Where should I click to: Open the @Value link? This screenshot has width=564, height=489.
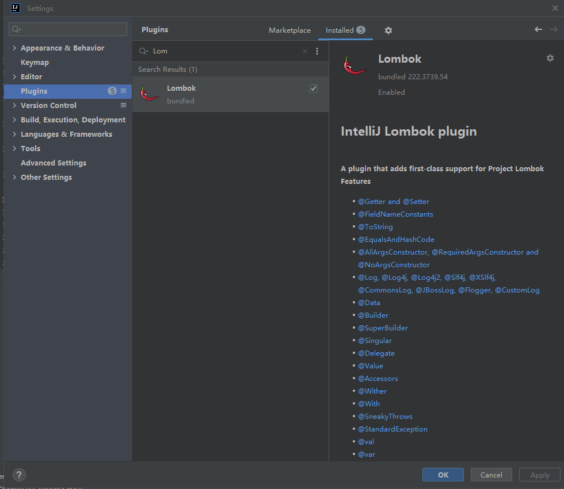(x=371, y=366)
